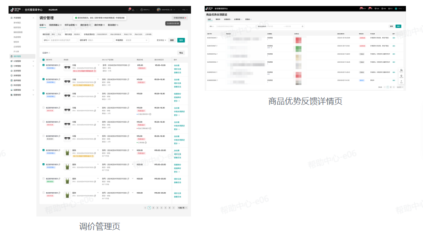The height and width of the screenshot is (234, 423).
Task: Uncheck checkbox of second green tank top row
Action: 44,165
